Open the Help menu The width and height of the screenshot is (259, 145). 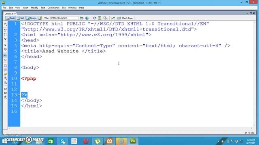pyautogui.click(x=81, y=8)
